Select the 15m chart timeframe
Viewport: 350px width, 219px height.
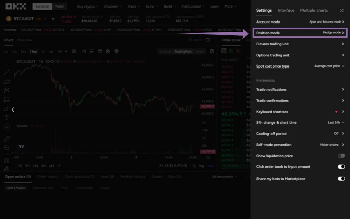click(33, 51)
